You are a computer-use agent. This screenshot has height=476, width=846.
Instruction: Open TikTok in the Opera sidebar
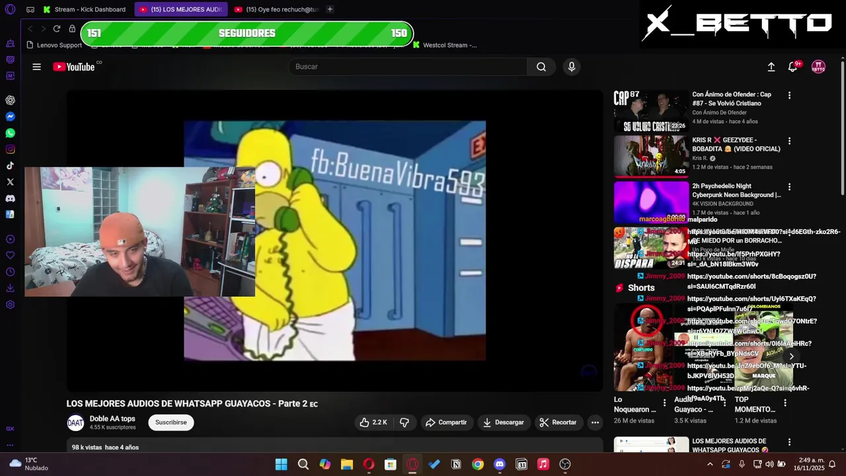(x=10, y=166)
